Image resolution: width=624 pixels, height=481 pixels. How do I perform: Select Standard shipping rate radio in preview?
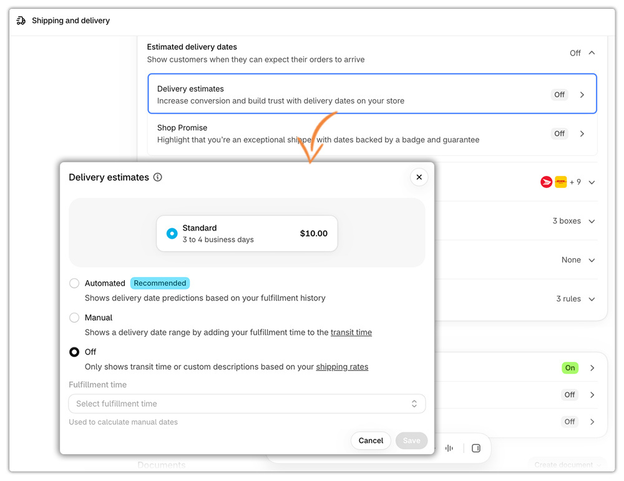[172, 233]
